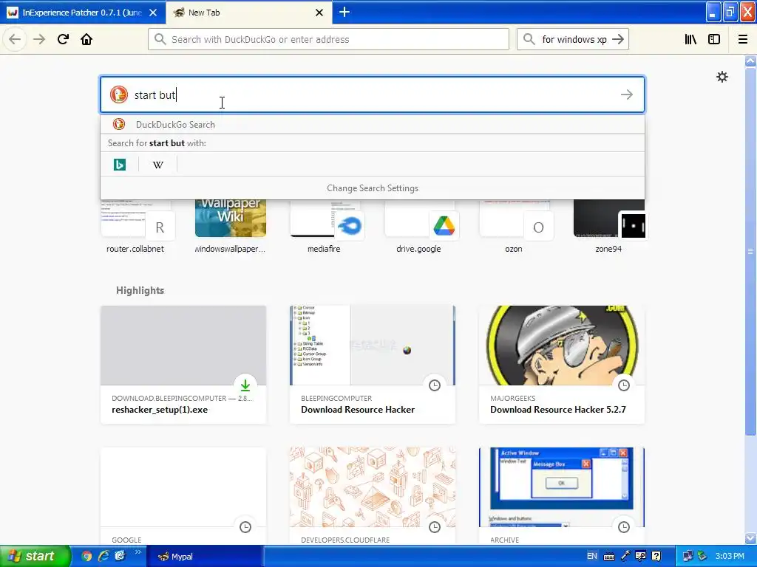Open the Archive highlight card

tap(562, 495)
